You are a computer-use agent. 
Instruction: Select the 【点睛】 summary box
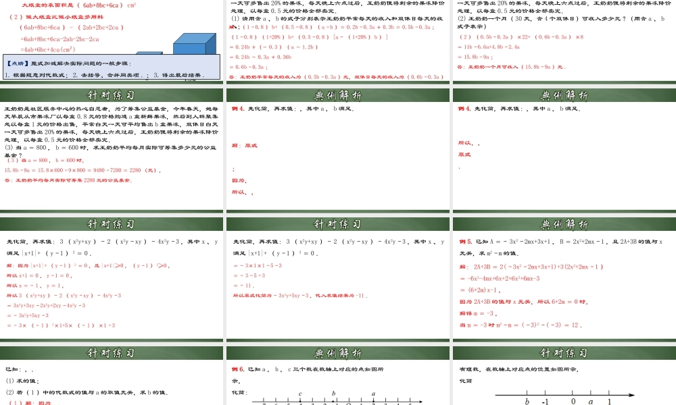(x=112, y=69)
